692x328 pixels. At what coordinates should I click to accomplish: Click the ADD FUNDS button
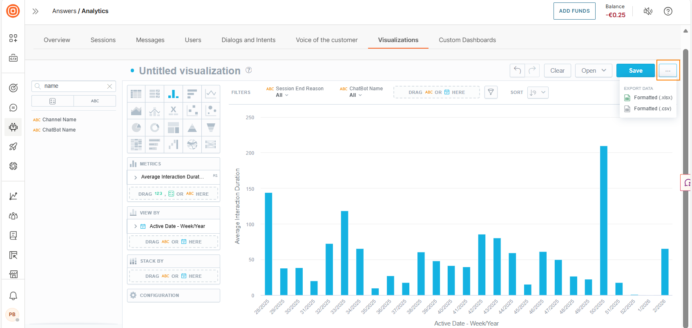(x=574, y=11)
